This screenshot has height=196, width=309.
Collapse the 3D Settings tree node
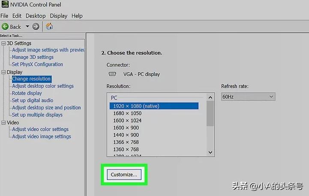coord(3,43)
